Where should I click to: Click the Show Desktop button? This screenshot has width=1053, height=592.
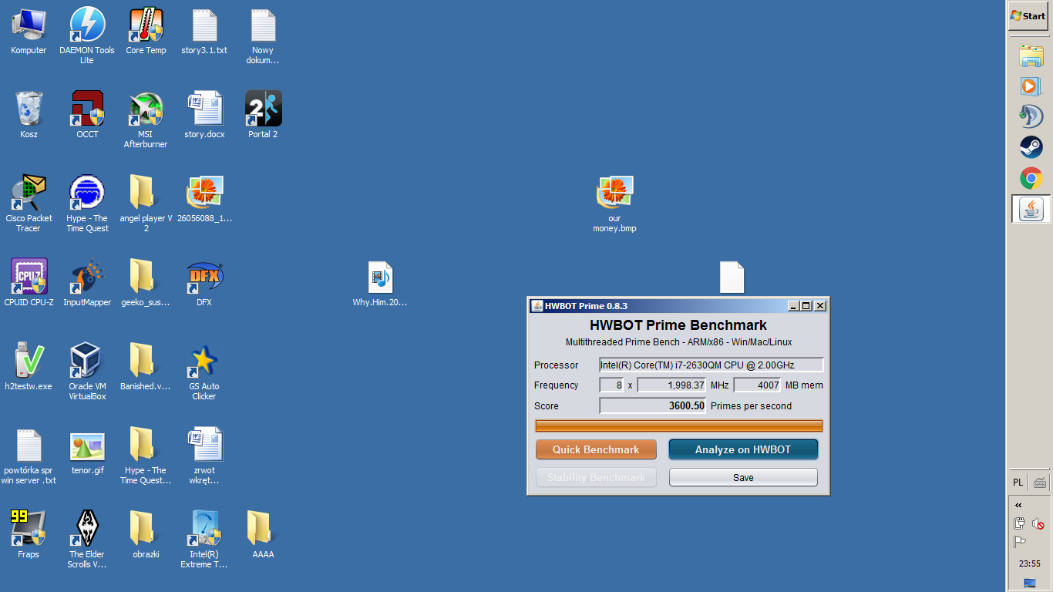[1030, 584]
